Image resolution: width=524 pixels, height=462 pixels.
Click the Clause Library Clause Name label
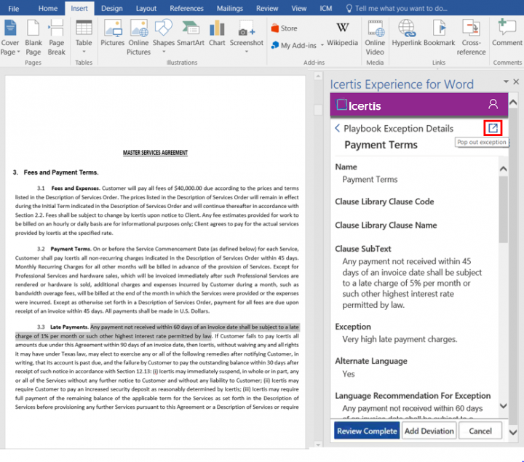click(386, 225)
